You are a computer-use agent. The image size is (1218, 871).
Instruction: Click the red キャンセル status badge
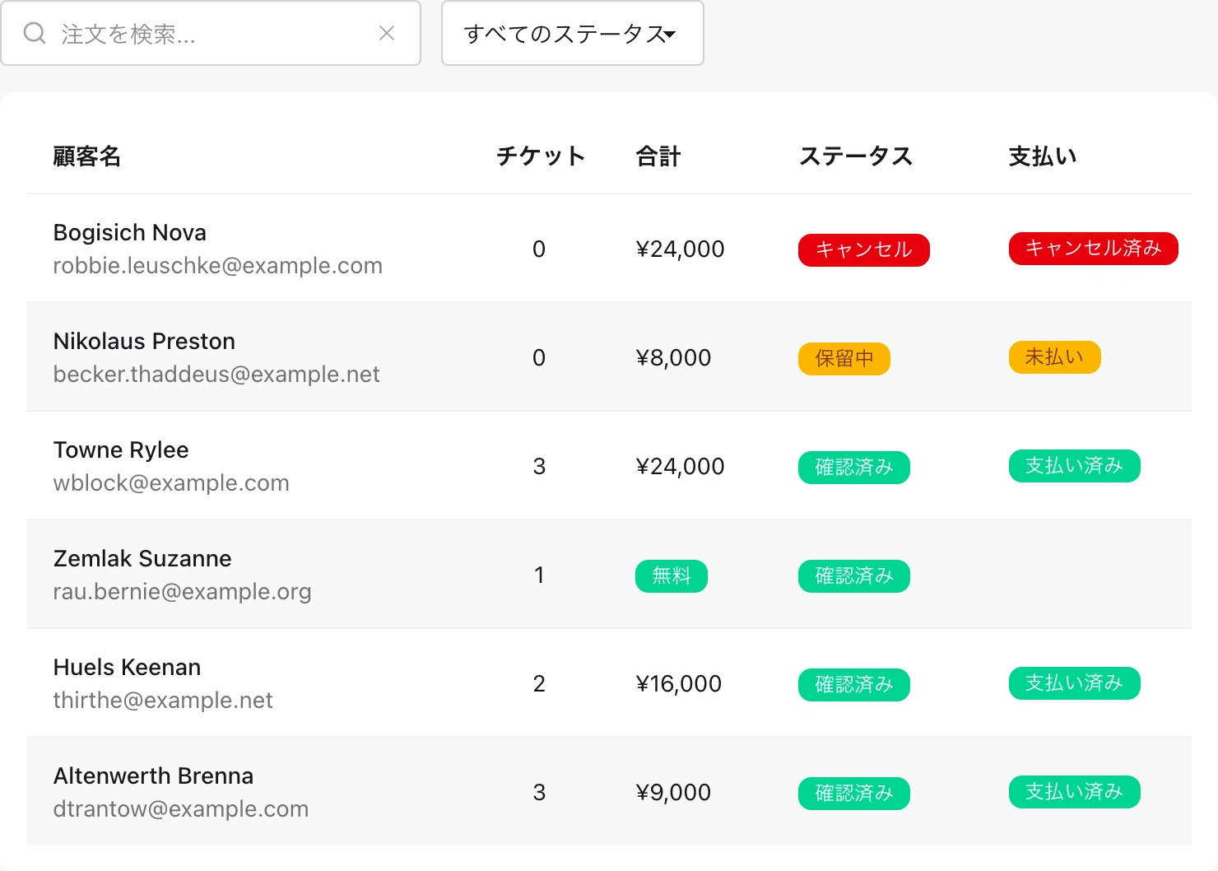(864, 250)
